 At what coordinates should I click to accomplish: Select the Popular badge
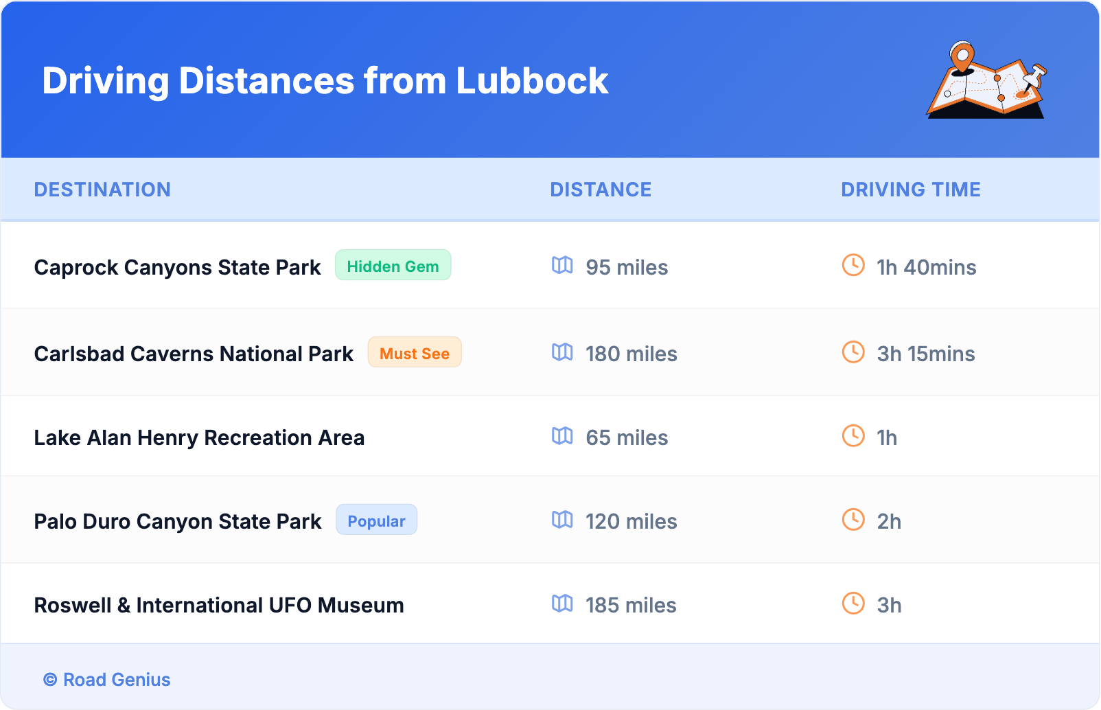[376, 520]
